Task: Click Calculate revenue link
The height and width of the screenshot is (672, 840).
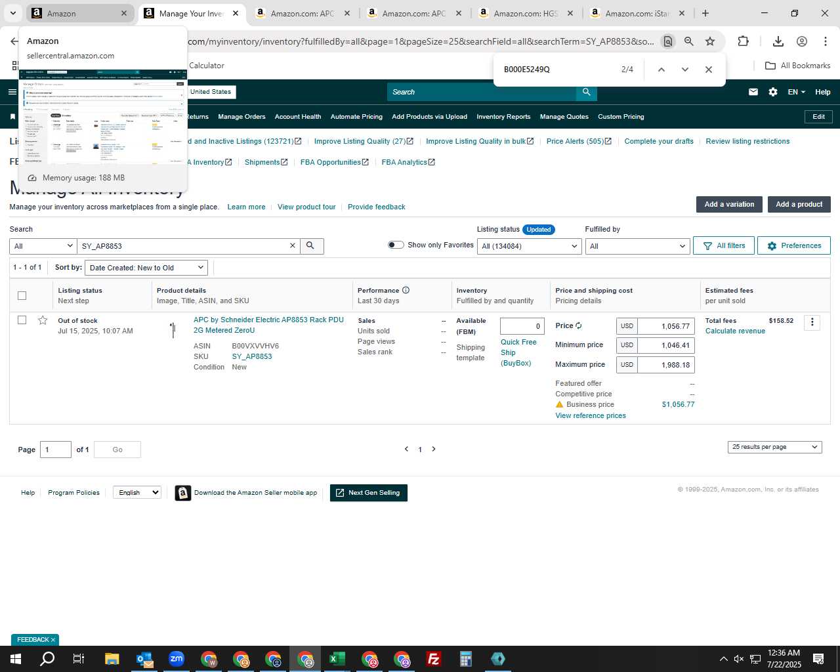Action: pos(735,331)
